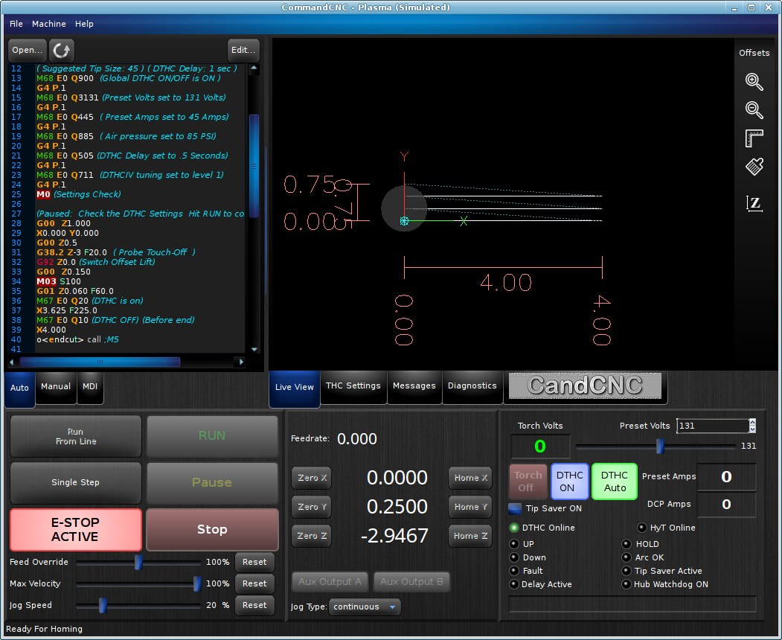This screenshot has width=782, height=640.
Task: Toggle the DTHC ON button
Action: (569, 481)
